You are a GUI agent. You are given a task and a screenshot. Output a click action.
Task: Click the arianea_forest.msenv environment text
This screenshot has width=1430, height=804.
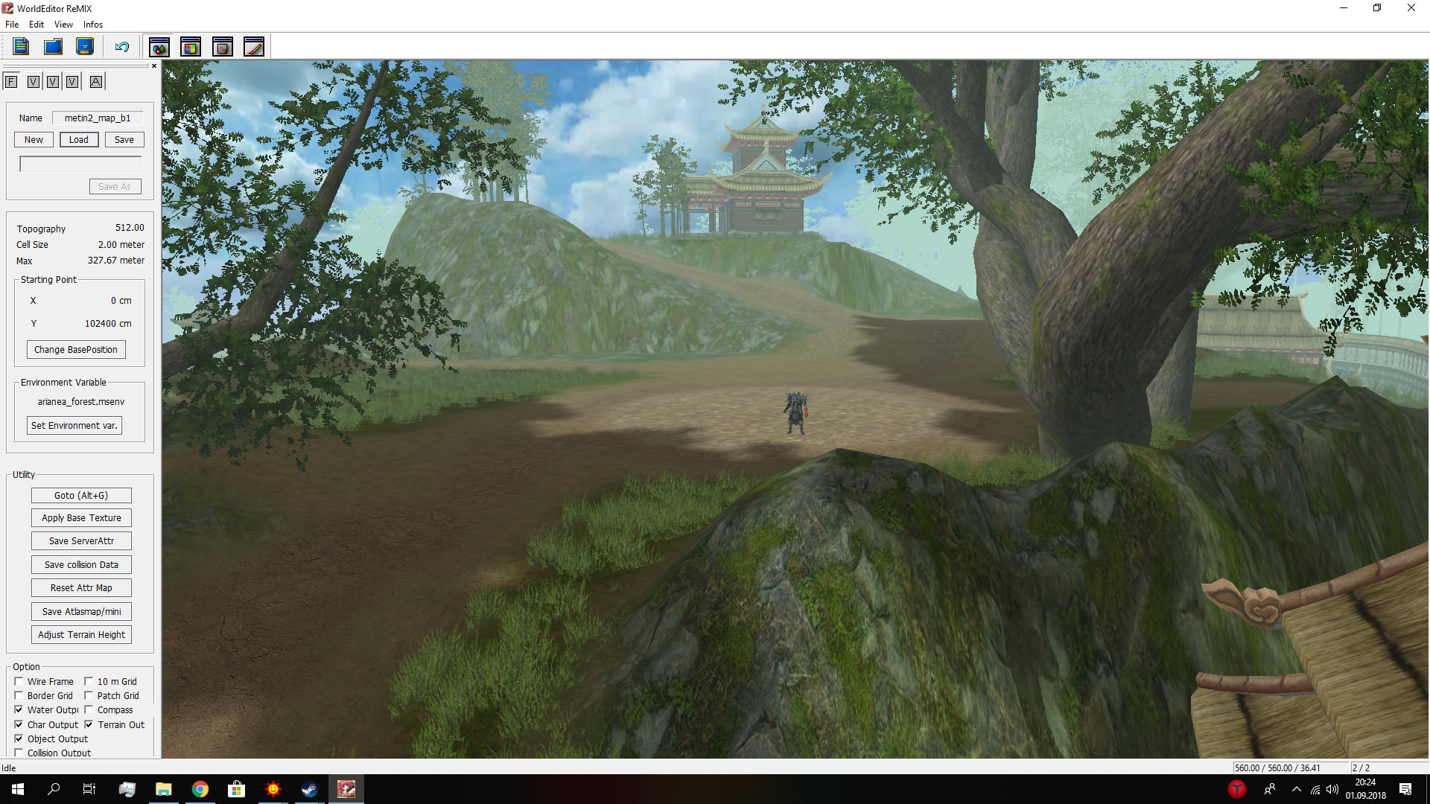(x=81, y=402)
